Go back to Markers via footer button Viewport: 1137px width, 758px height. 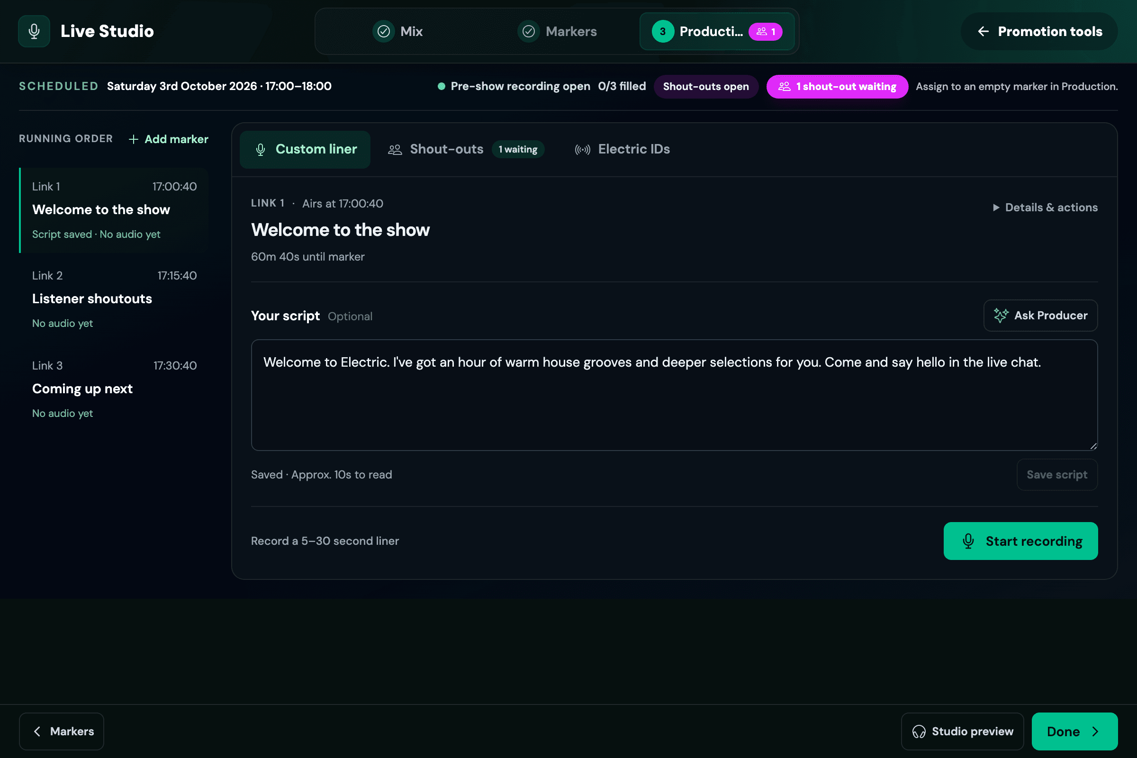click(62, 731)
